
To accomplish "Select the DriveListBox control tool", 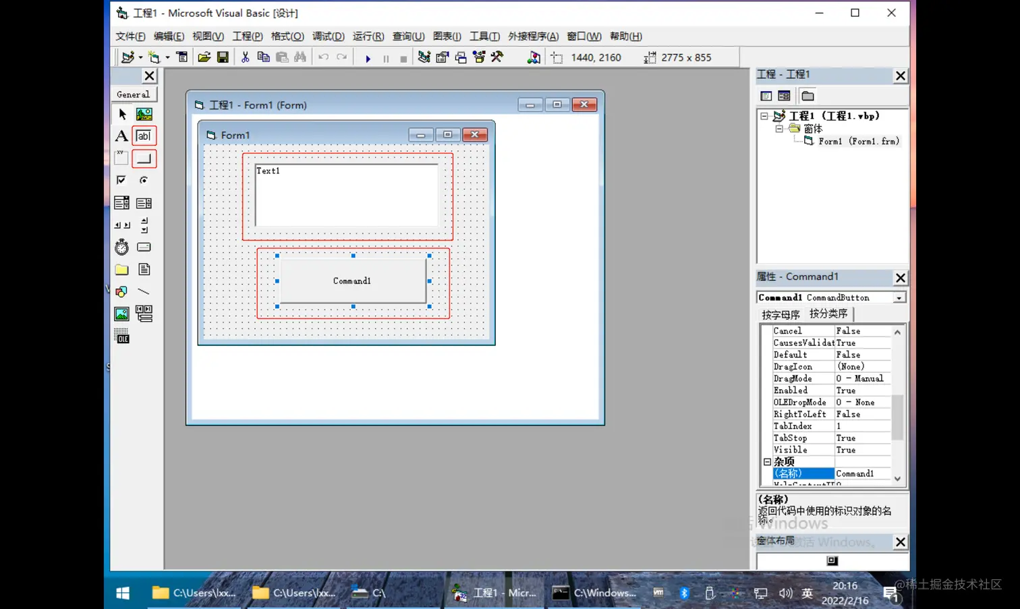I will 144,247.
